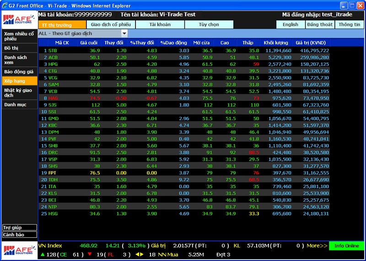Select Xếp hạng ranking menu item
The width and height of the screenshot is (366, 261).
point(19,81)
